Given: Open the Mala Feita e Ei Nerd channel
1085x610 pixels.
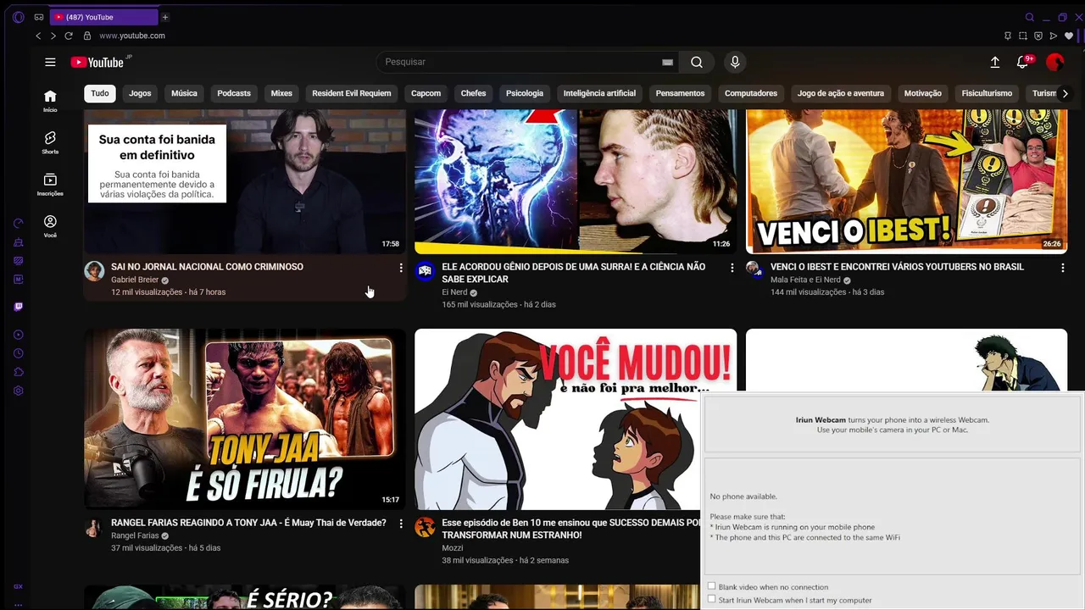Looking at the screenshot, I should click(x=805, y=280).
